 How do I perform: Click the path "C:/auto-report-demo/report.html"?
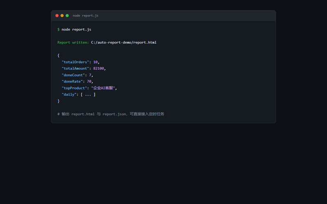[124, 42]
